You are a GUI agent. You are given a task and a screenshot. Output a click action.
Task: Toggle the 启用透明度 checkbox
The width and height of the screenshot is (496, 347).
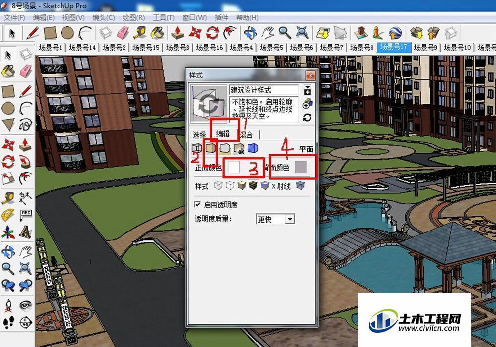(198, 204)
